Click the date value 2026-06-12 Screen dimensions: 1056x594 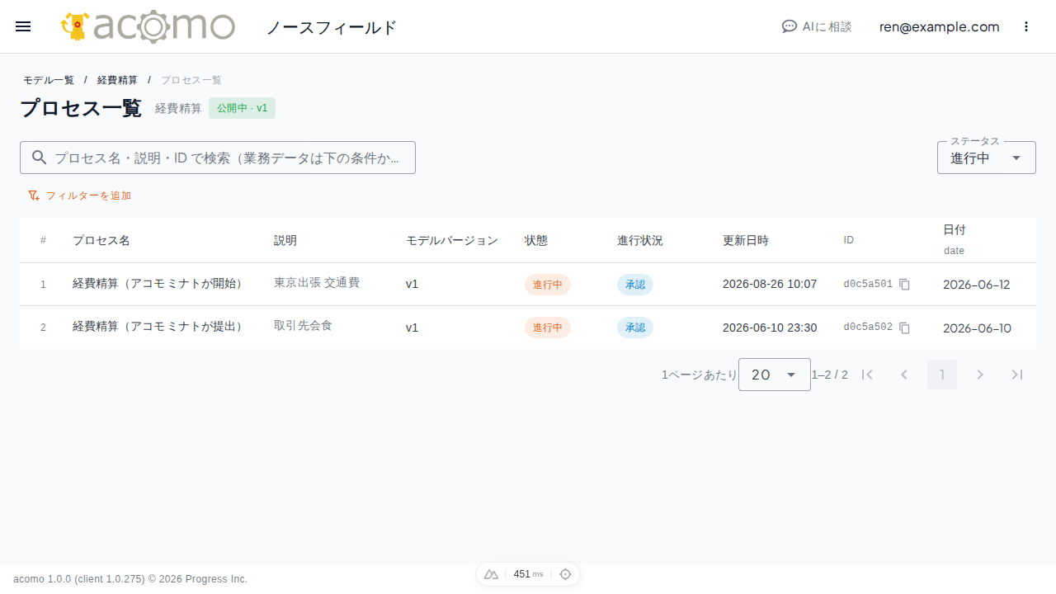977,285
